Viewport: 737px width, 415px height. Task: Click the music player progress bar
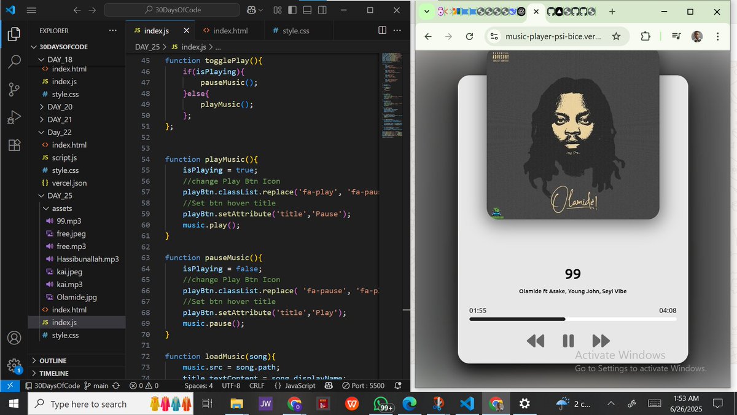[x=573, y=319]
